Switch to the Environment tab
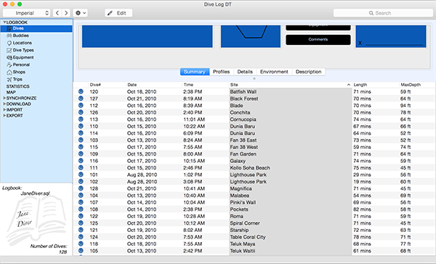Image resolution: width=436 pixels, height=264 pixels. [274, 72]
